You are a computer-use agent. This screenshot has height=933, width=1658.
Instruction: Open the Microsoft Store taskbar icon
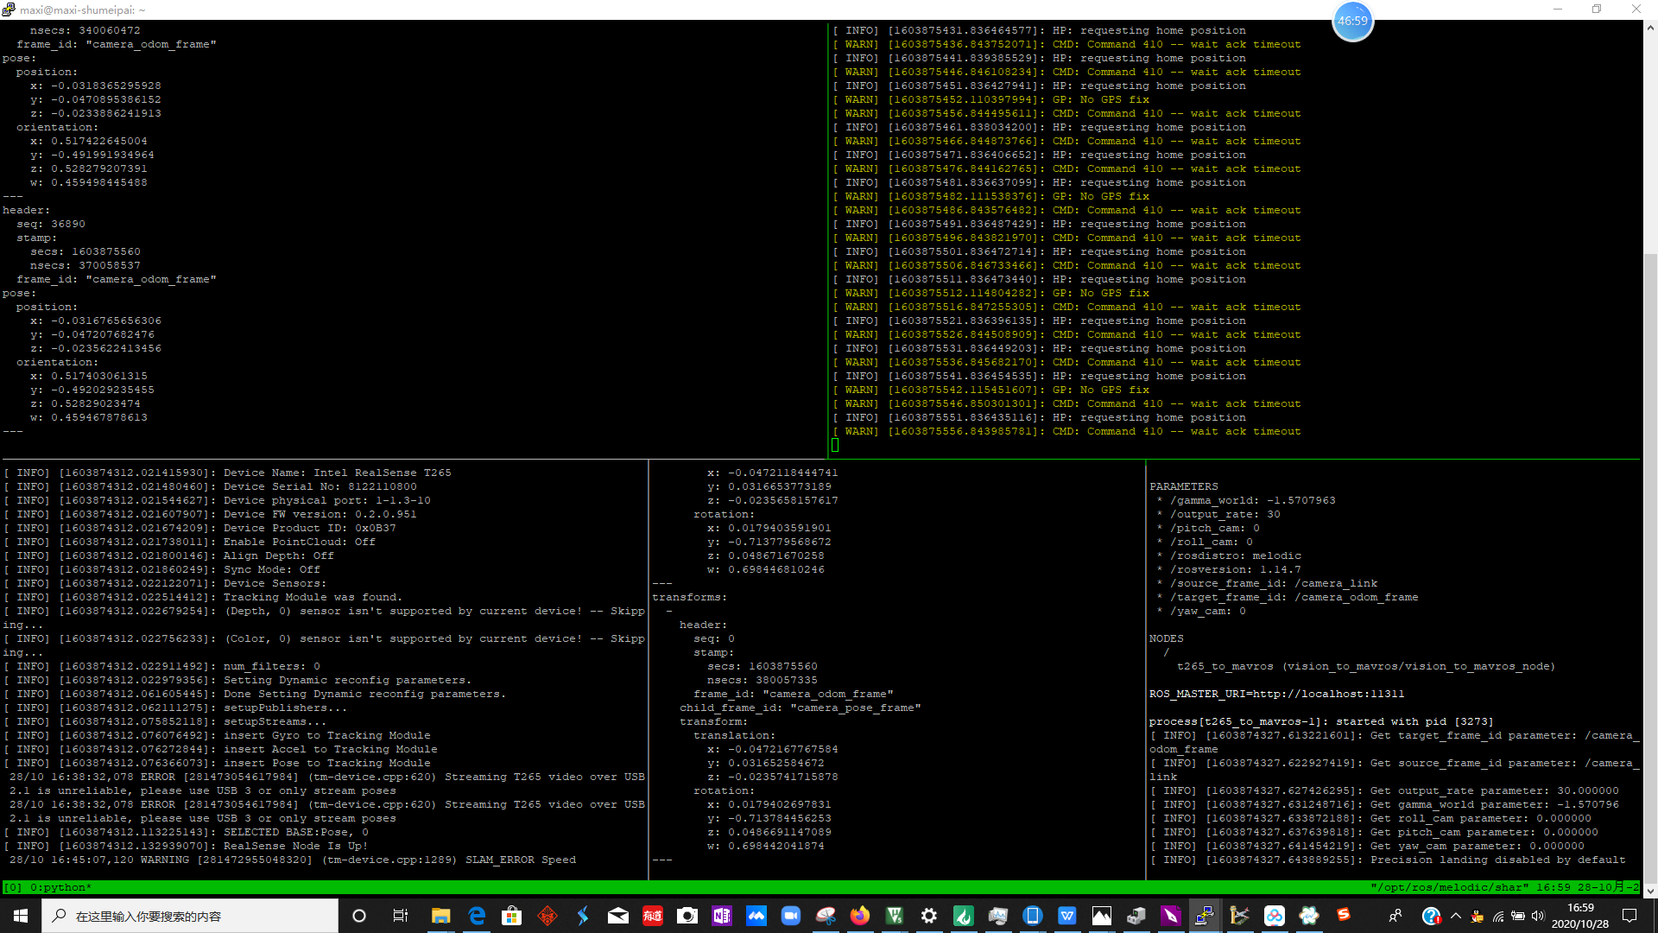coord(512,916)
